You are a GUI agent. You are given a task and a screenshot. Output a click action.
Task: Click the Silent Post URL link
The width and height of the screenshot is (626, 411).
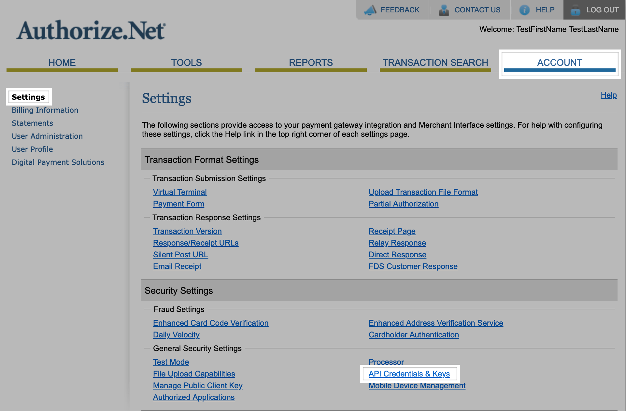(x=180, y=255)
